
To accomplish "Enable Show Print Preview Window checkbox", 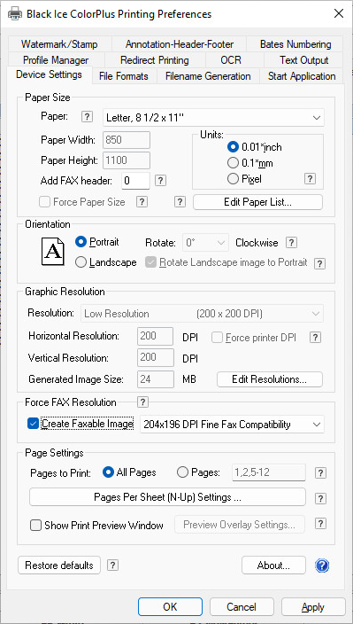I will coord(35,526).
